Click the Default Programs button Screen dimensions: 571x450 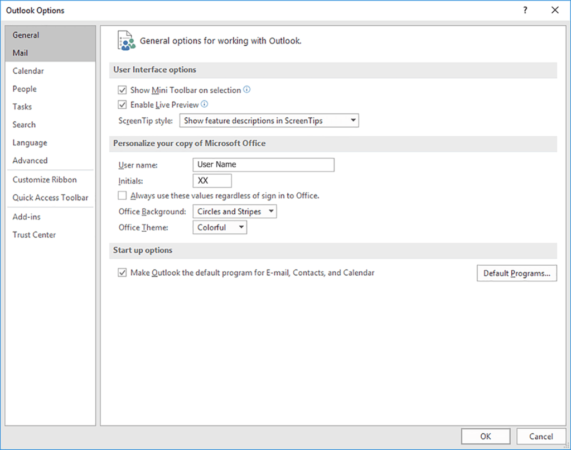click(x=516, y=273)
